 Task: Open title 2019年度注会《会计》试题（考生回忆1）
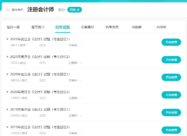[40, 109]
